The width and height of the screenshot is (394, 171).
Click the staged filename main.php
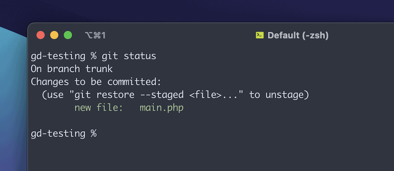162,108
